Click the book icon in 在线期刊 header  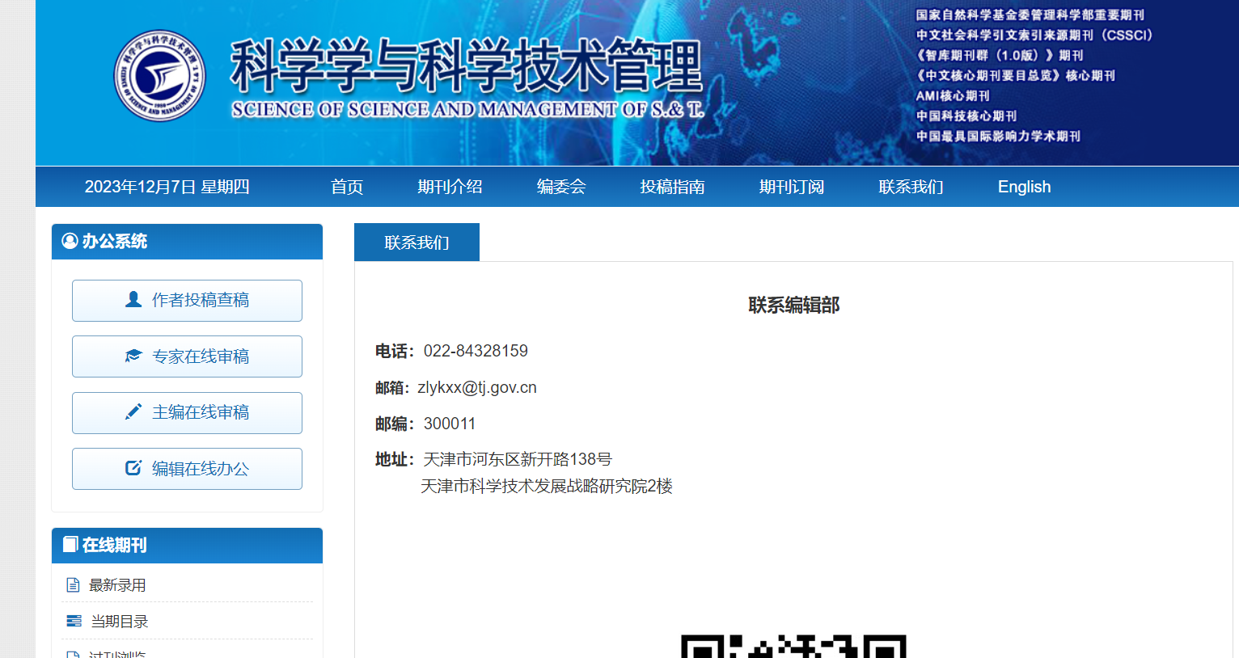(70, 545)
